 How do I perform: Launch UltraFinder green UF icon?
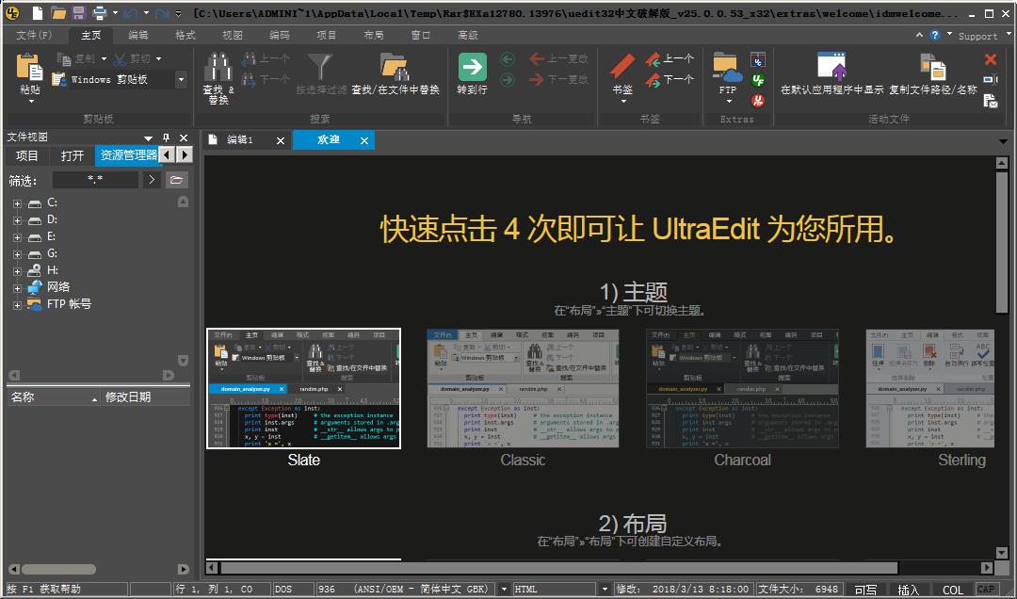pyautogui.click(x=757, y=80)
